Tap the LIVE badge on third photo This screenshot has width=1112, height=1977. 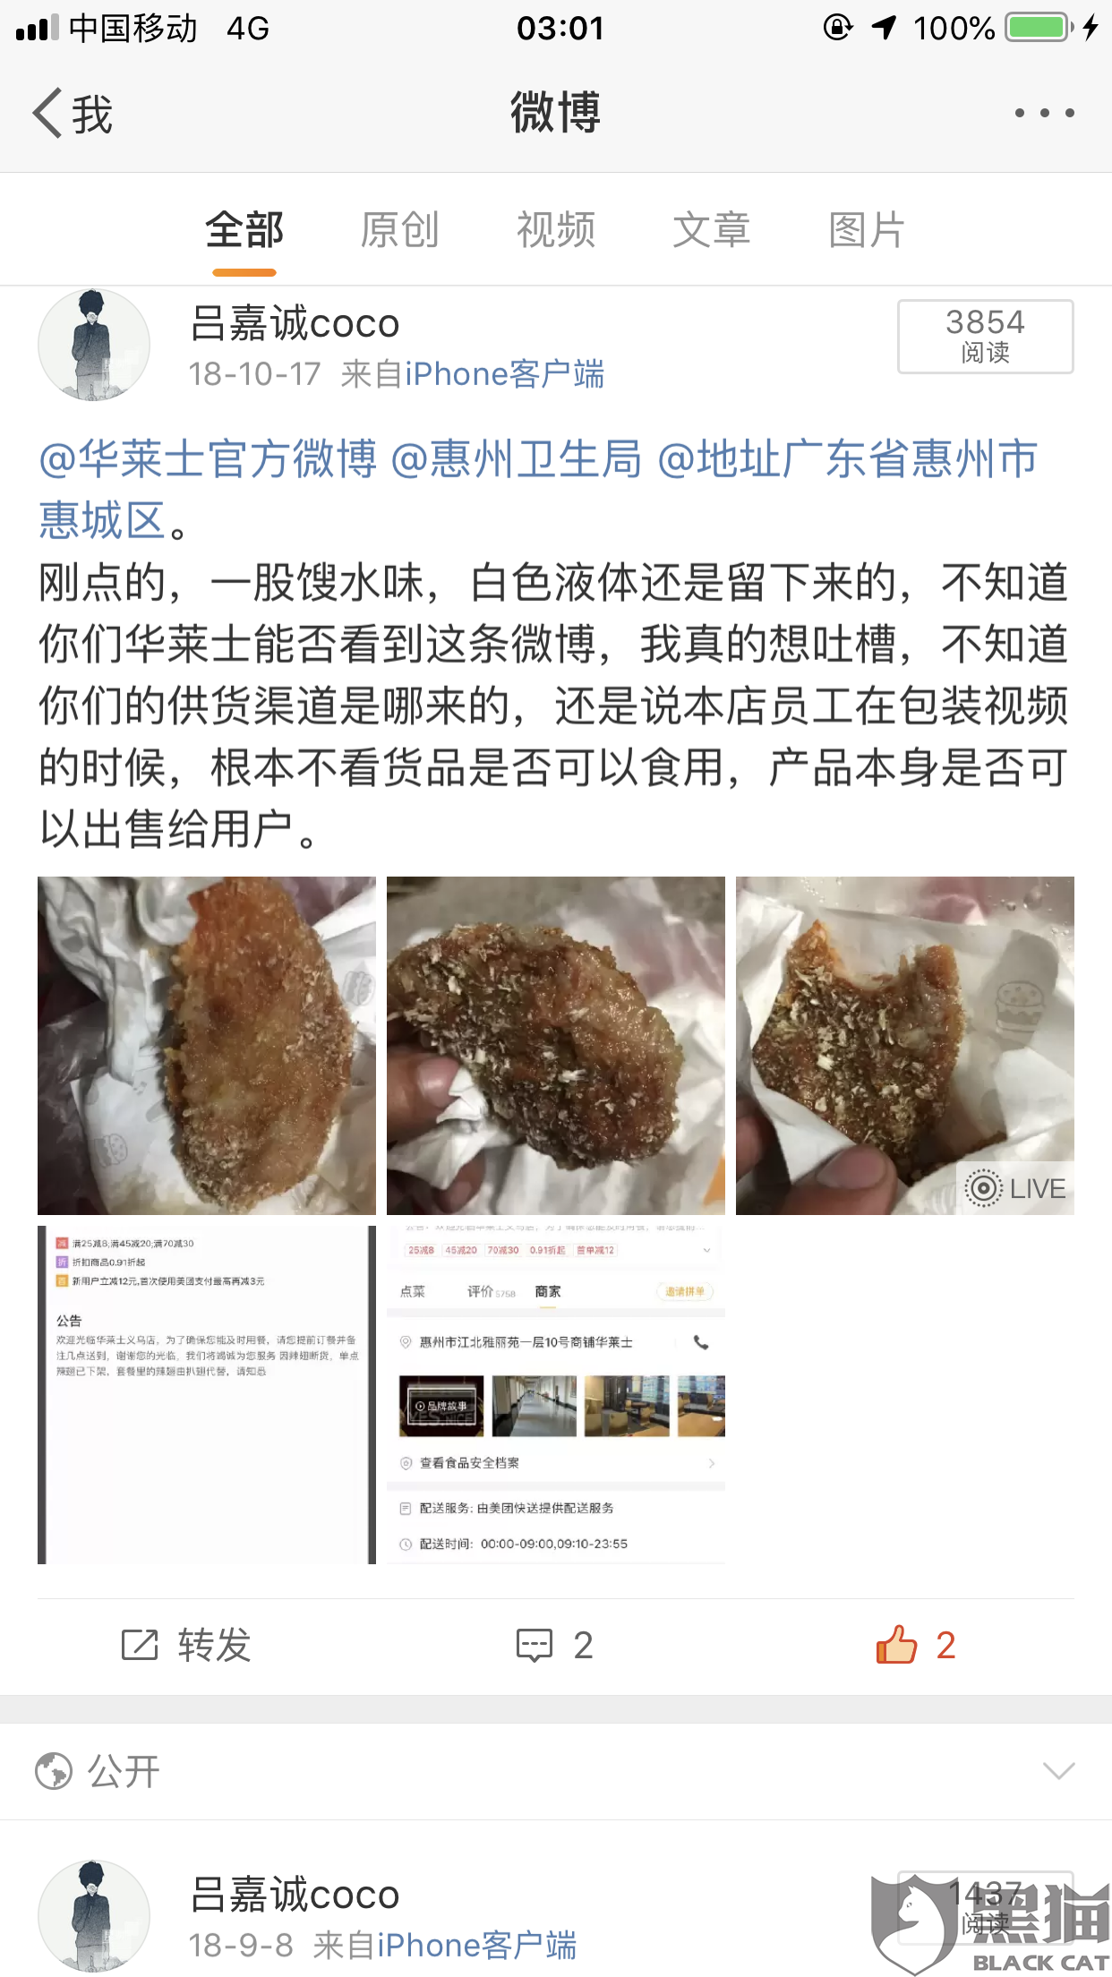coord(1015,1188)
